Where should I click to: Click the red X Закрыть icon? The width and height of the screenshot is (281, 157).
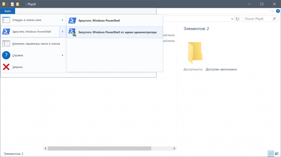click(6, 67)
